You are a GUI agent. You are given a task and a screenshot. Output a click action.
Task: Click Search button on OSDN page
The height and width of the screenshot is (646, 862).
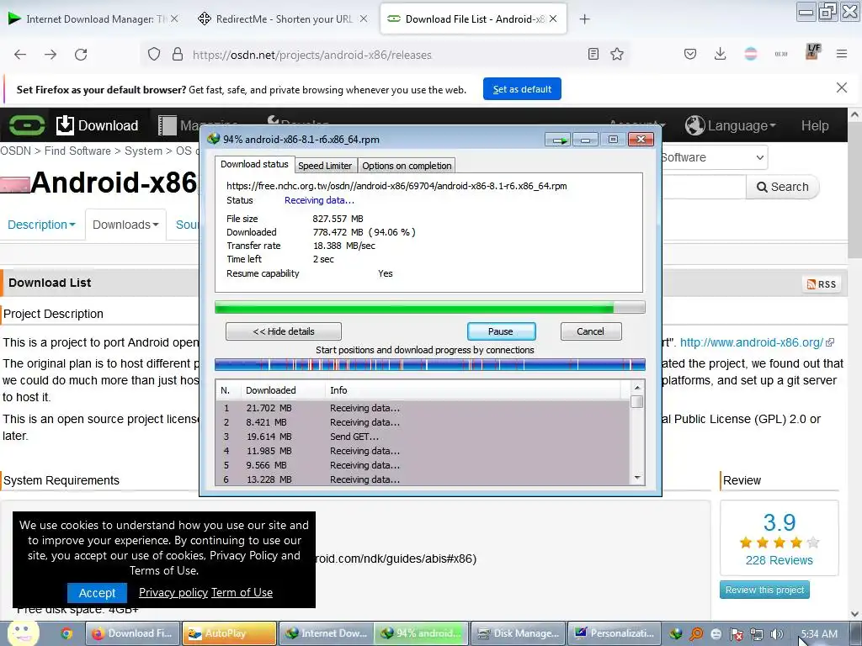(x=783, y=187)
